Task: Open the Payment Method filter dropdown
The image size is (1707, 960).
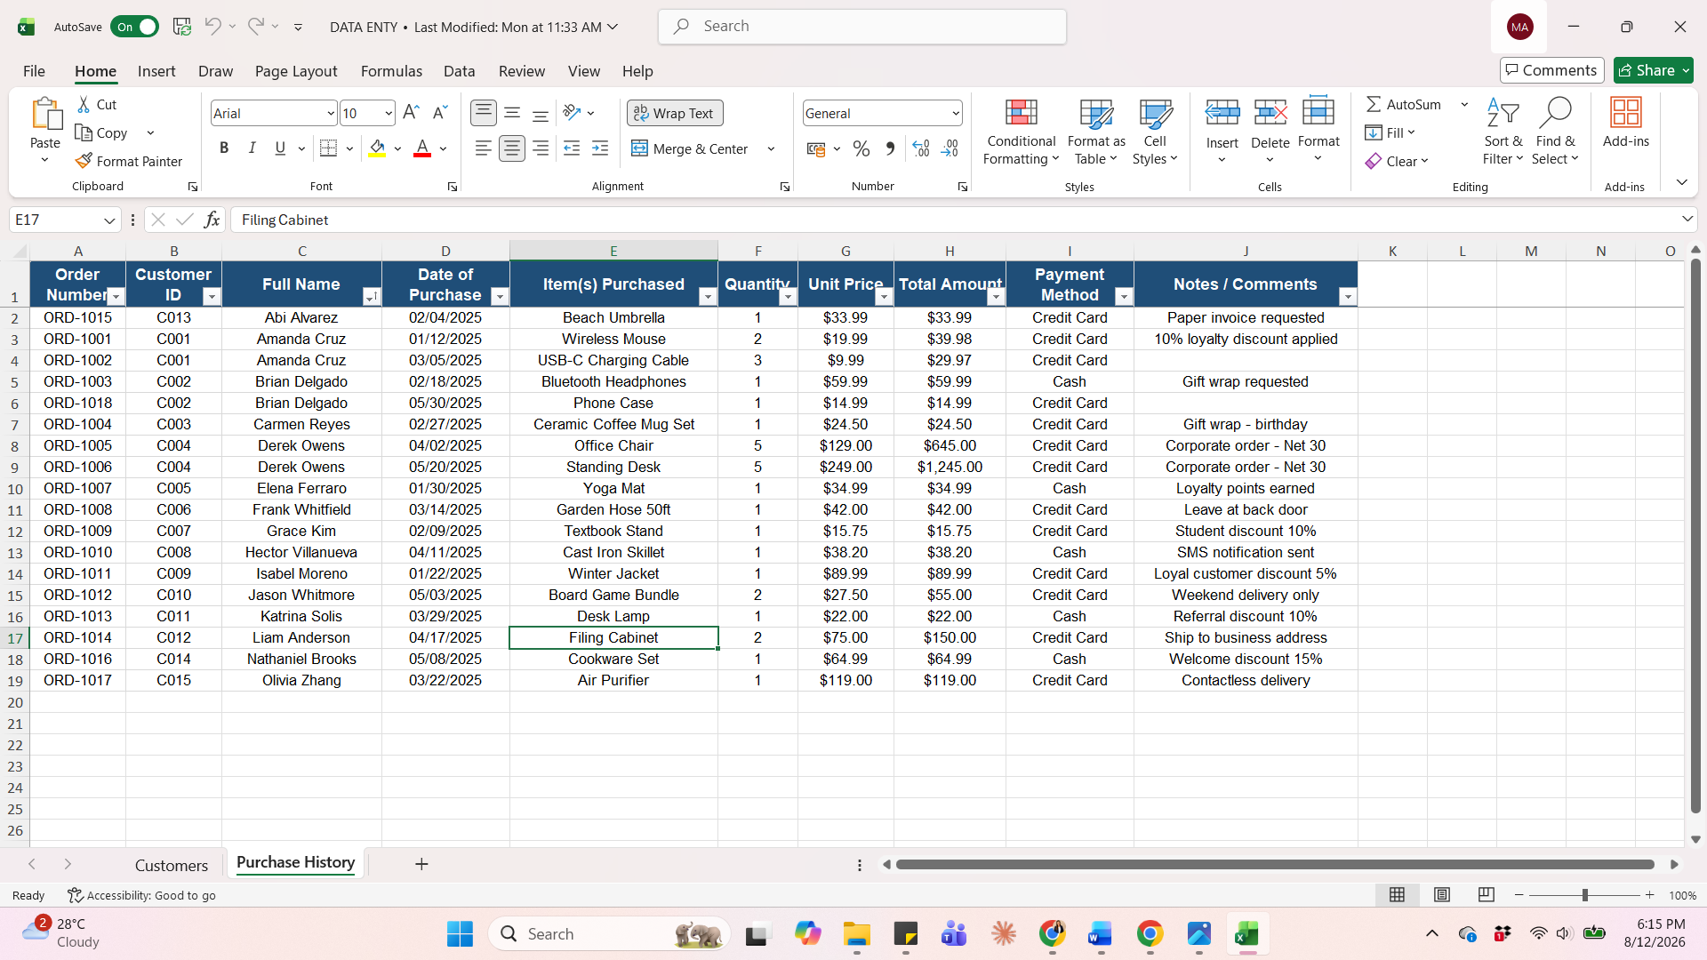Action: tap(1124, 297)
